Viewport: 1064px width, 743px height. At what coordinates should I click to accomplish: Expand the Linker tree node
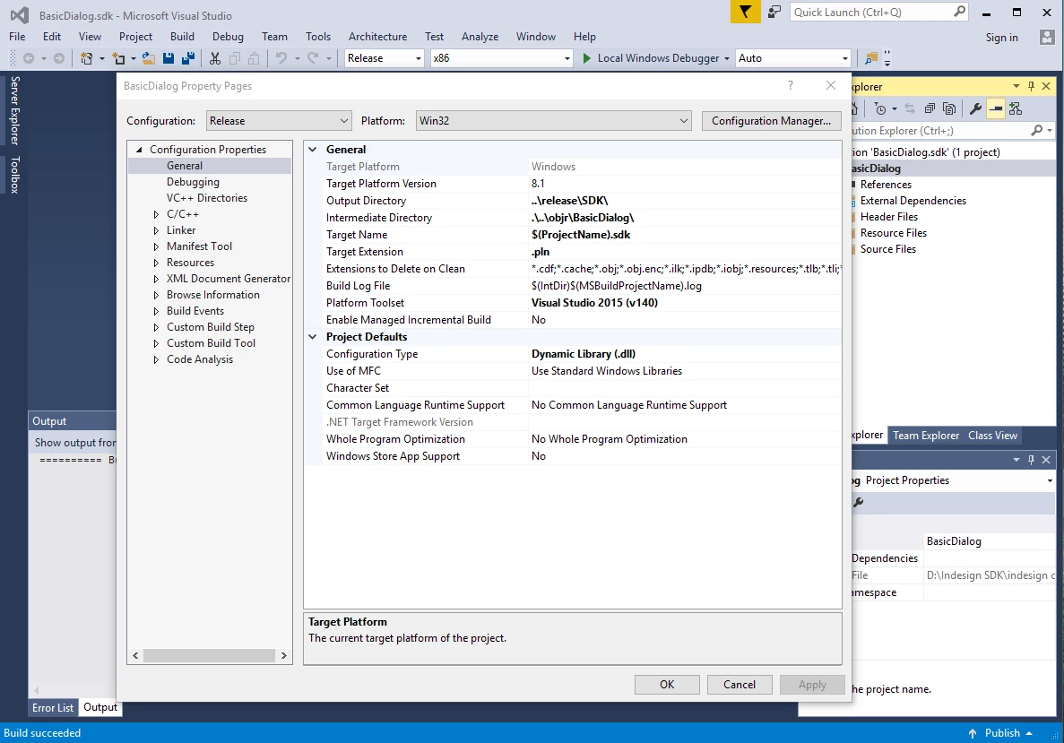coord(156,230)
